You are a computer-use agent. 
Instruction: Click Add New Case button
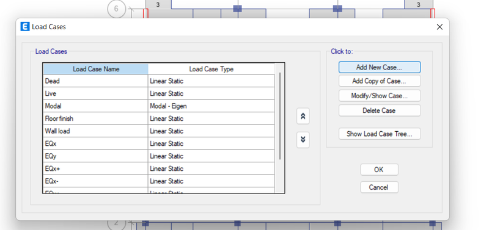click(379, 67)
